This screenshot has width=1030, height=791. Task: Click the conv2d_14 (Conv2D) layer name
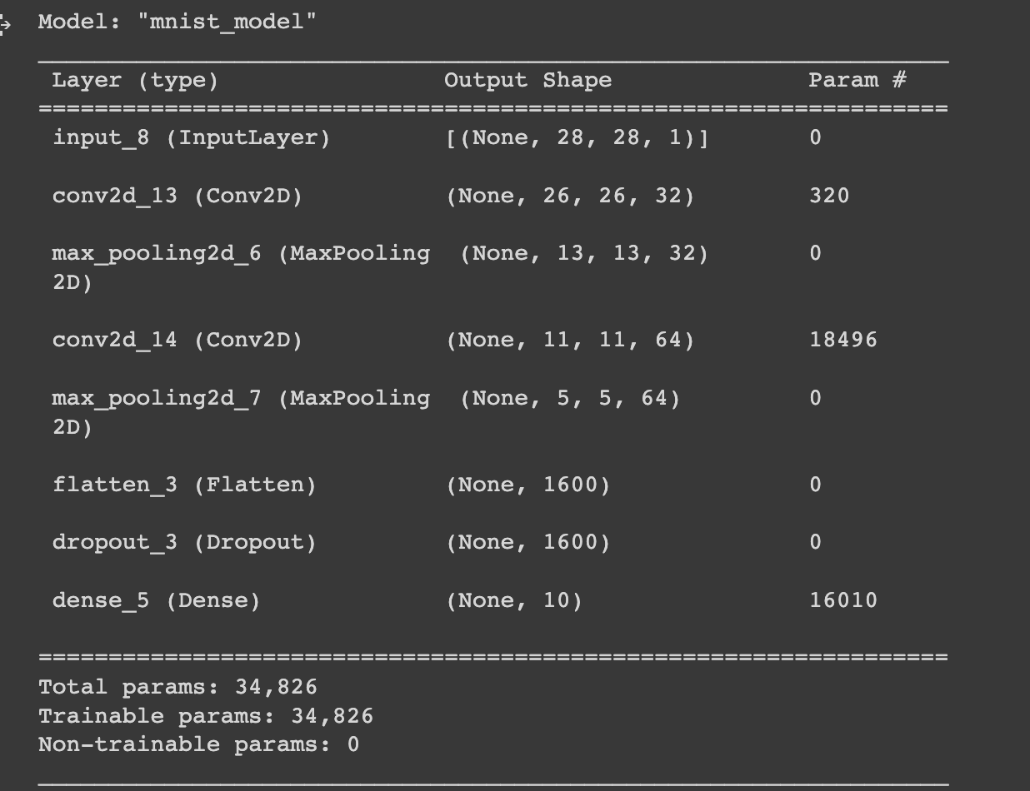[177, 341]
